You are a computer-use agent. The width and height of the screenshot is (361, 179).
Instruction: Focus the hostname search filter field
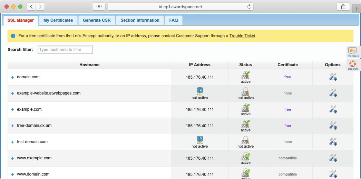point(65,50)
